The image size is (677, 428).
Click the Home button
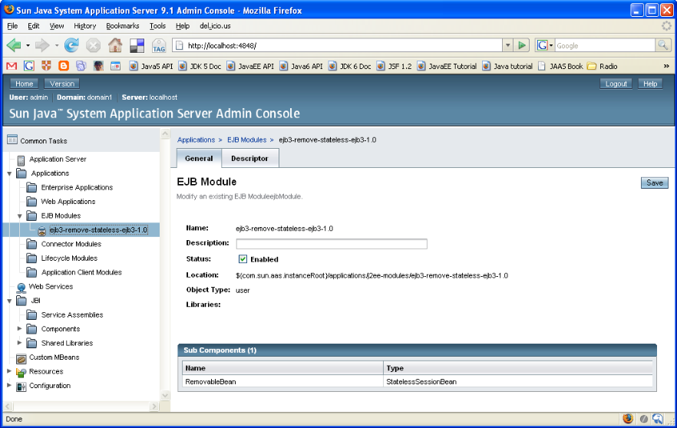[25, 84]
